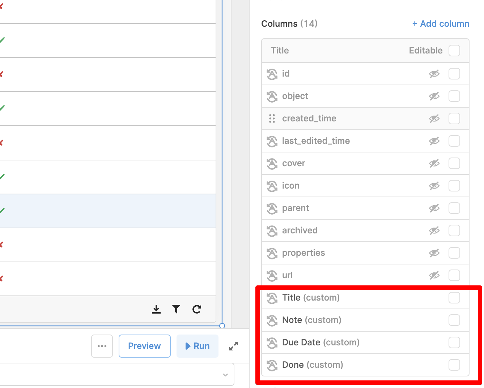
Task: Select the archived column row
Action: pos(365,230)
